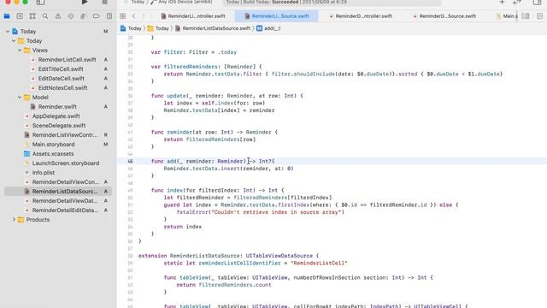Click 'UITableViewDataSource' in extension declaration
Screen dimensions: 547x308
(279, 256)
